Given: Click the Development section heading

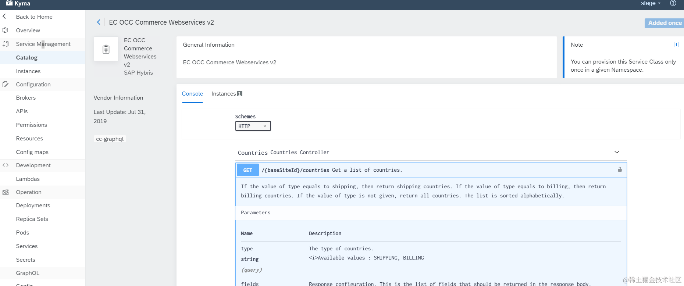Looking at the screenshot, I should coord(33,165).
